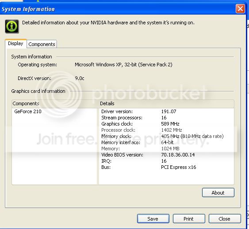Click the IRQ label

pos(106,161)
